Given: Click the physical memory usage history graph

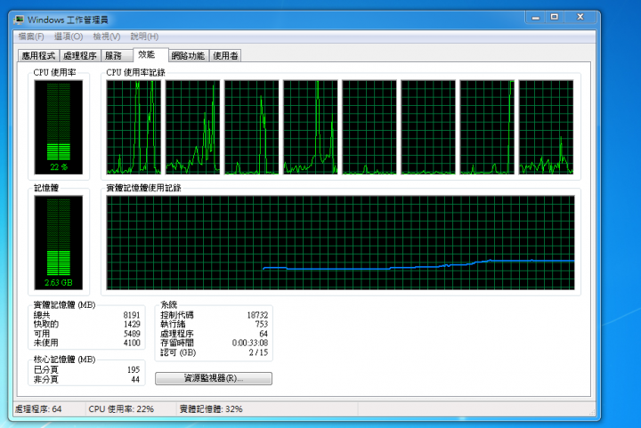Looking at the screenshot, I should 340,243.
